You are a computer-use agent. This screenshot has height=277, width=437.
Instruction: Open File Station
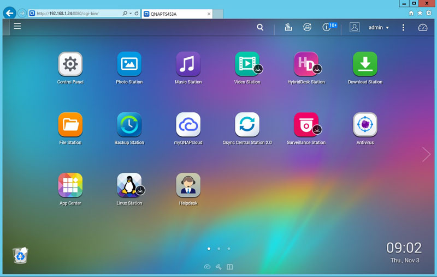click(70, 125)
